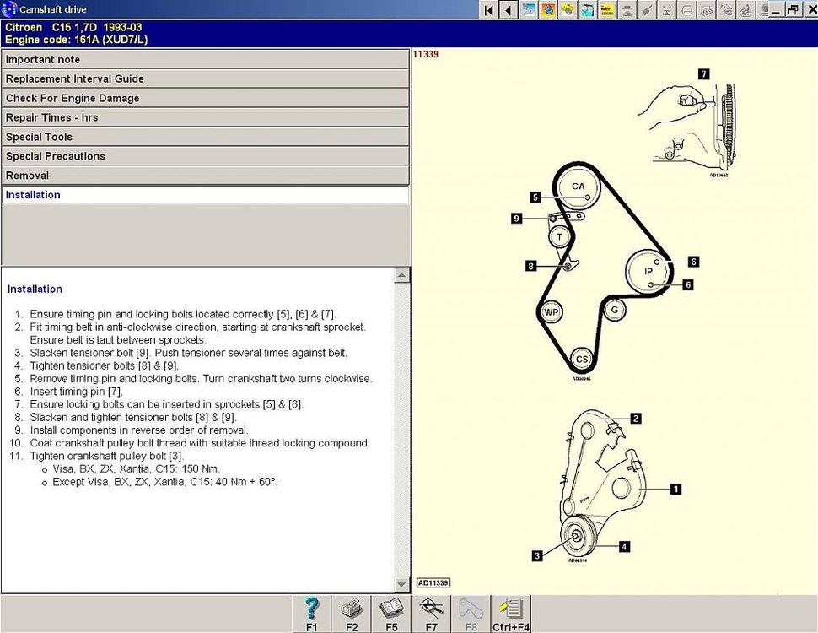Screen dimensions: 818x633
Task: Click the red 11339 illustration number
Action: (x=426, y=54)
